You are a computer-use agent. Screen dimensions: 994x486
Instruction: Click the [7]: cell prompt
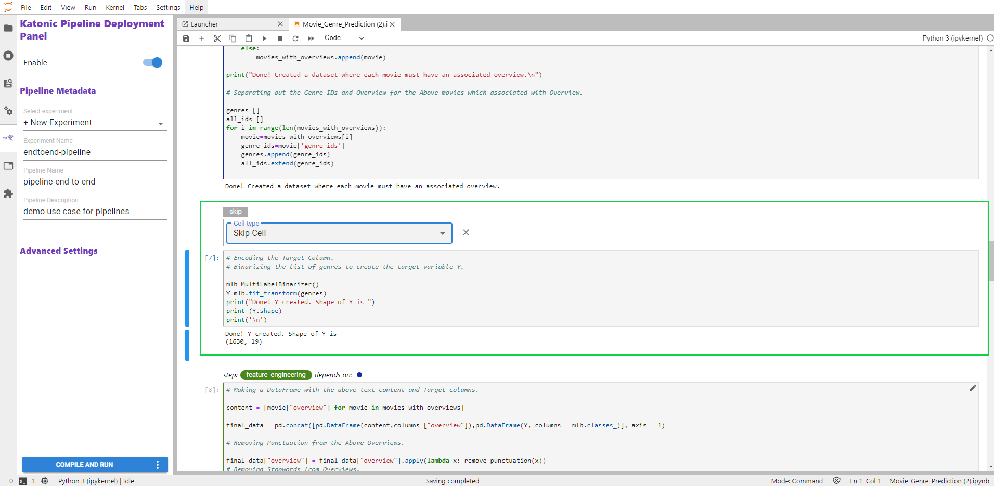(212, 258)
